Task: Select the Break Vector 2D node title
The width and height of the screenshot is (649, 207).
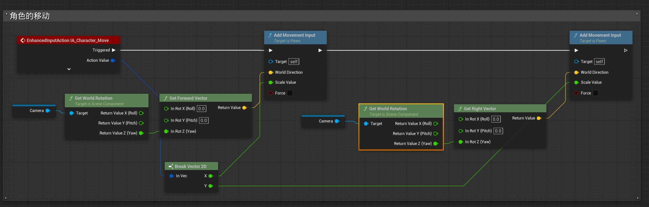Action: coord(191,166)
